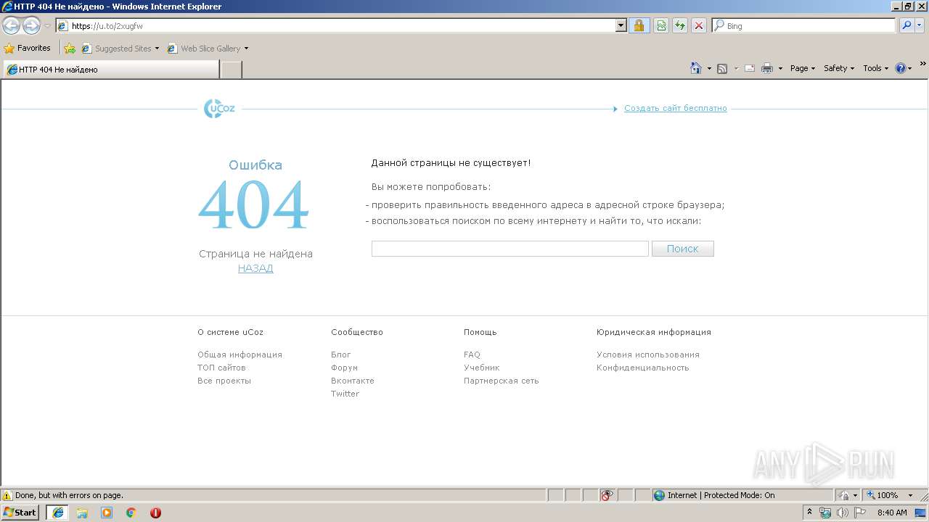Show hidden tray icons arrow

(809, 512)
